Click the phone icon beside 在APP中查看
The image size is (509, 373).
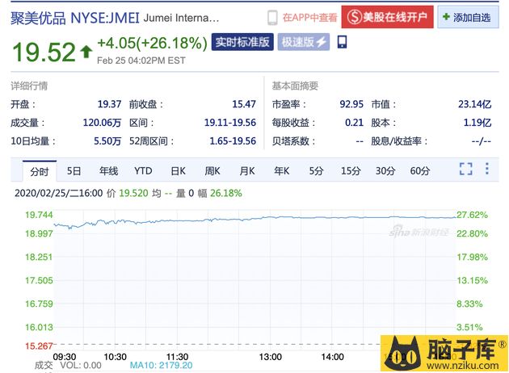point(272,18)
